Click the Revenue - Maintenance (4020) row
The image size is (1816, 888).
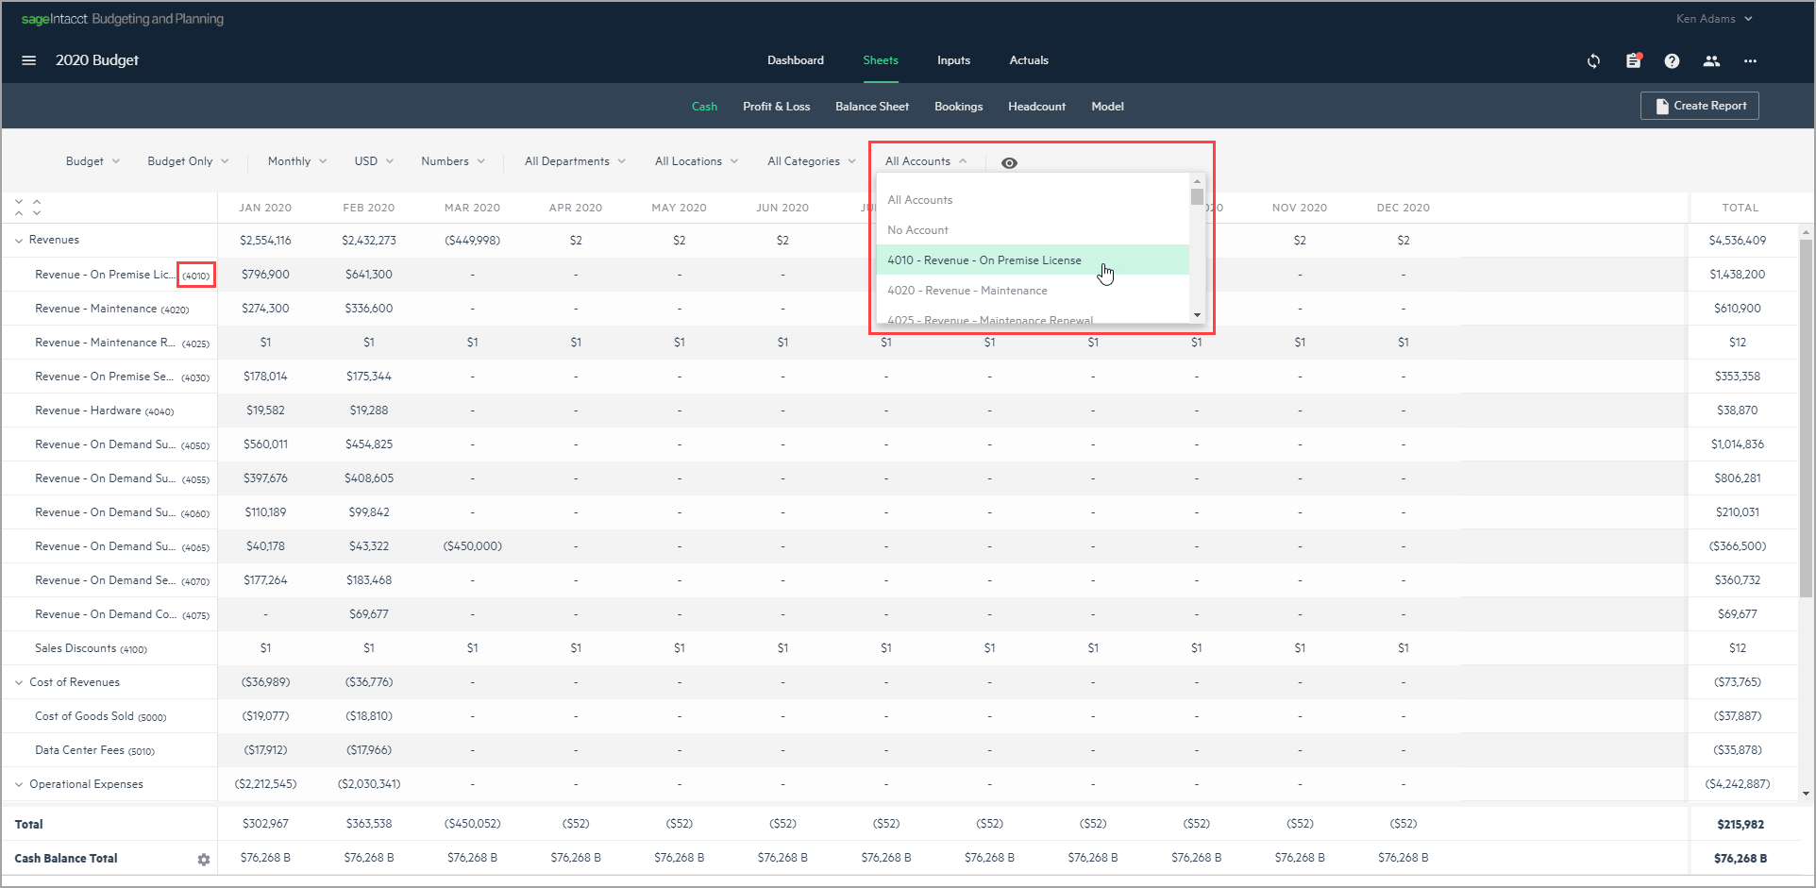pos(111,309)
